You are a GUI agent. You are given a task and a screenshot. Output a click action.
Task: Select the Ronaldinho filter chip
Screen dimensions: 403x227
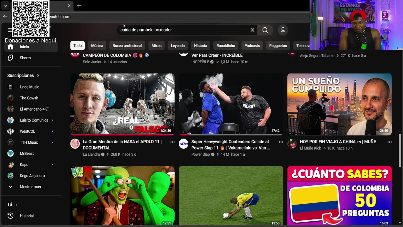(x=226, y=46)
